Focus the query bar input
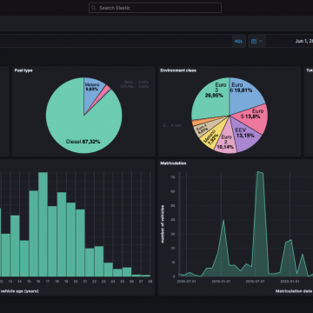The height and width of the screenshot is (313, 313). pyautogui.click(x=116, y=41)
